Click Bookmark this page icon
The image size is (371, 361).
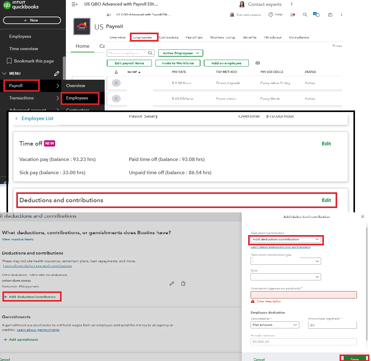(9, 61)
